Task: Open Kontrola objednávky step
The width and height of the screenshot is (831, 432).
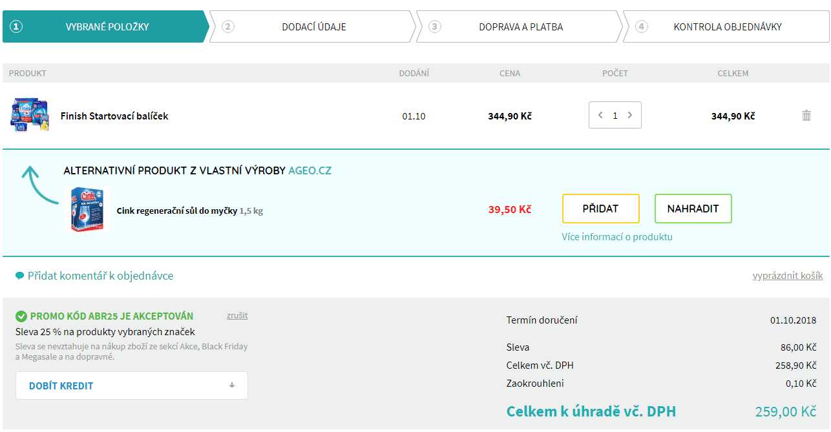Action: coord(727,27)
